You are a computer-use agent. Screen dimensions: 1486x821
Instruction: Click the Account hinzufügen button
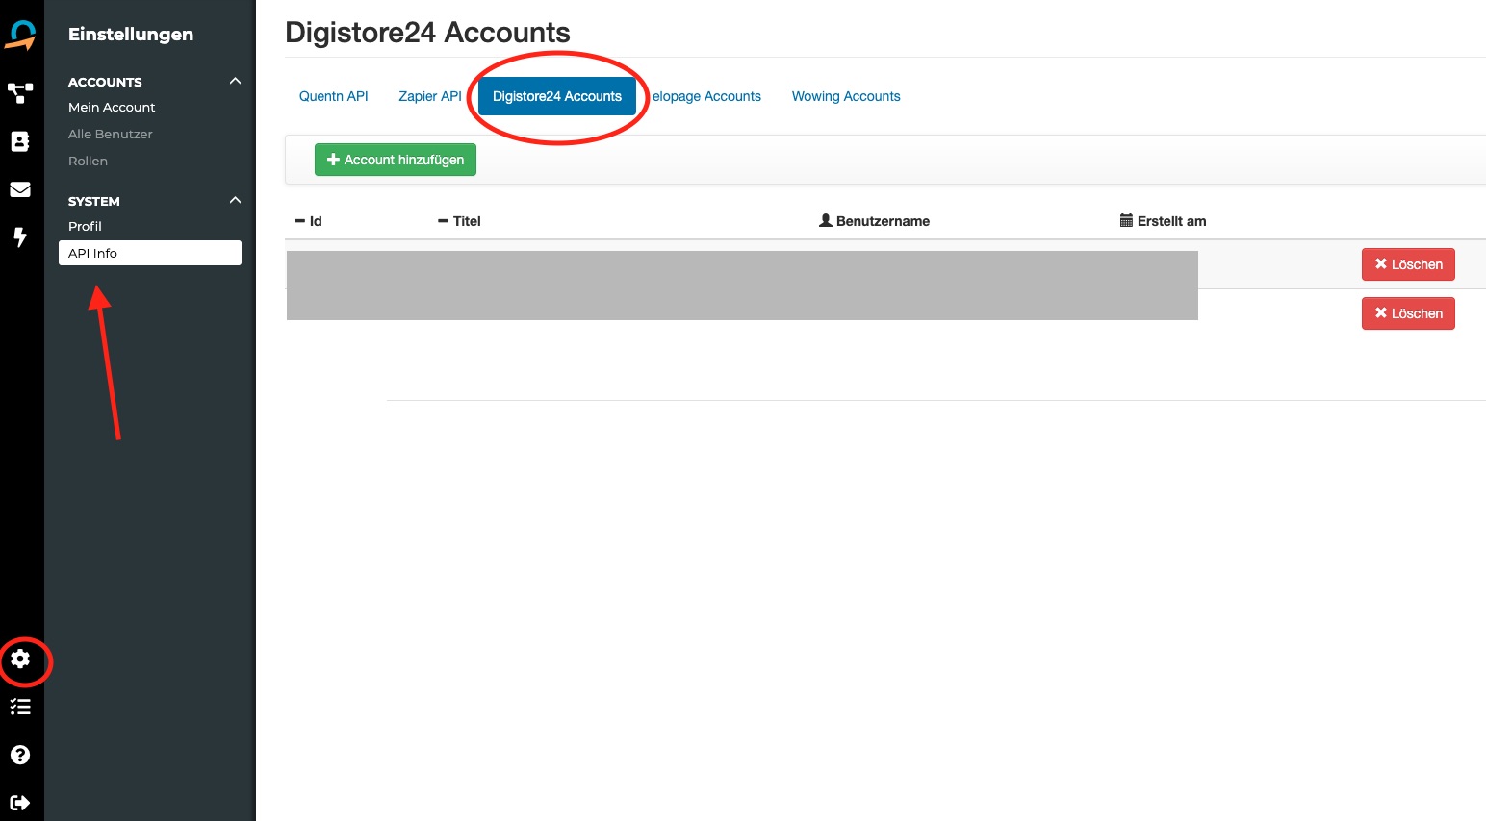pos(395,160)
